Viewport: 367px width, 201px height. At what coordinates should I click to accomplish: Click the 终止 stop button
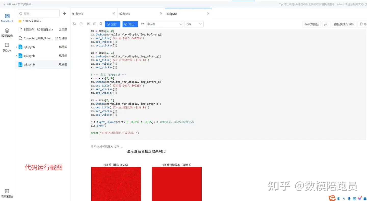[x=130, y=24]
